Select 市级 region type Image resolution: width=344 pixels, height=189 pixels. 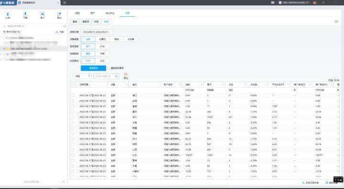coord(102,54)
